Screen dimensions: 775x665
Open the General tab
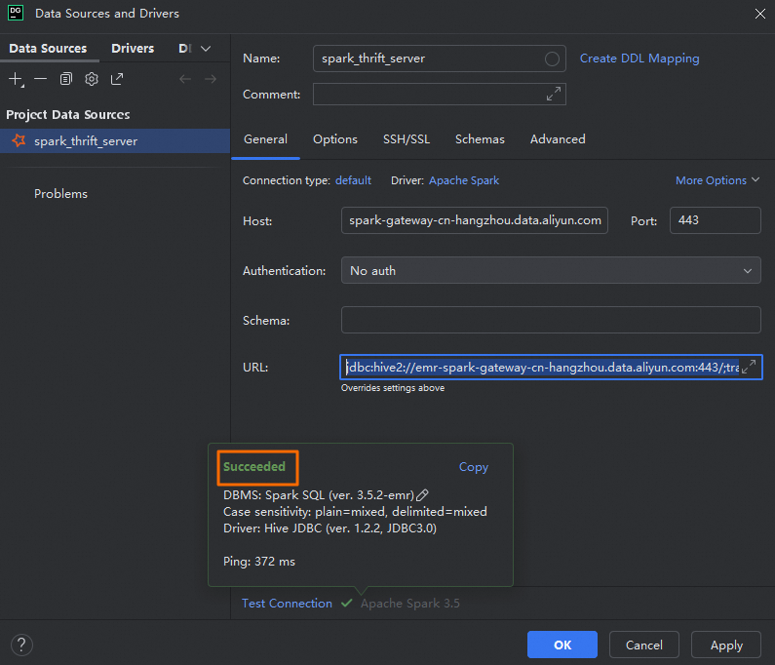pyautogui.click(x=265, y=139)
